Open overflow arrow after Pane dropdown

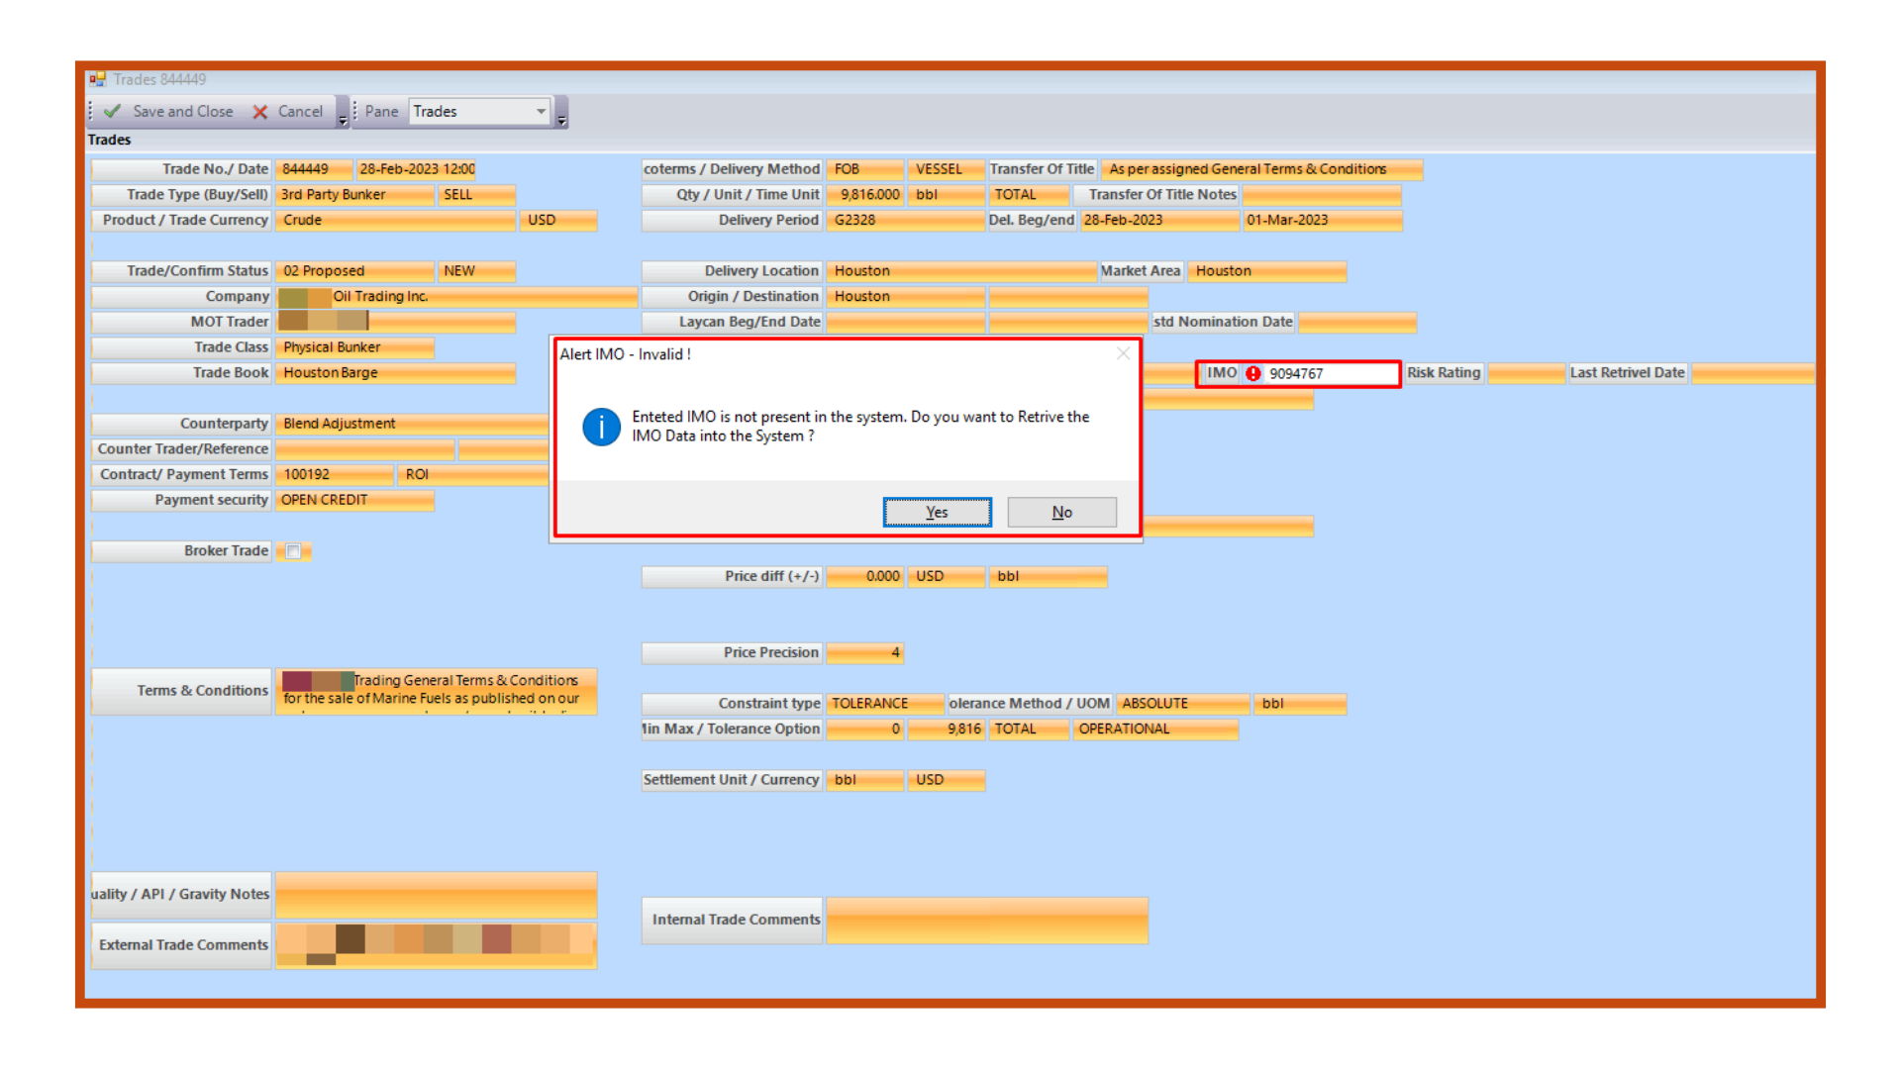point(561,120)
